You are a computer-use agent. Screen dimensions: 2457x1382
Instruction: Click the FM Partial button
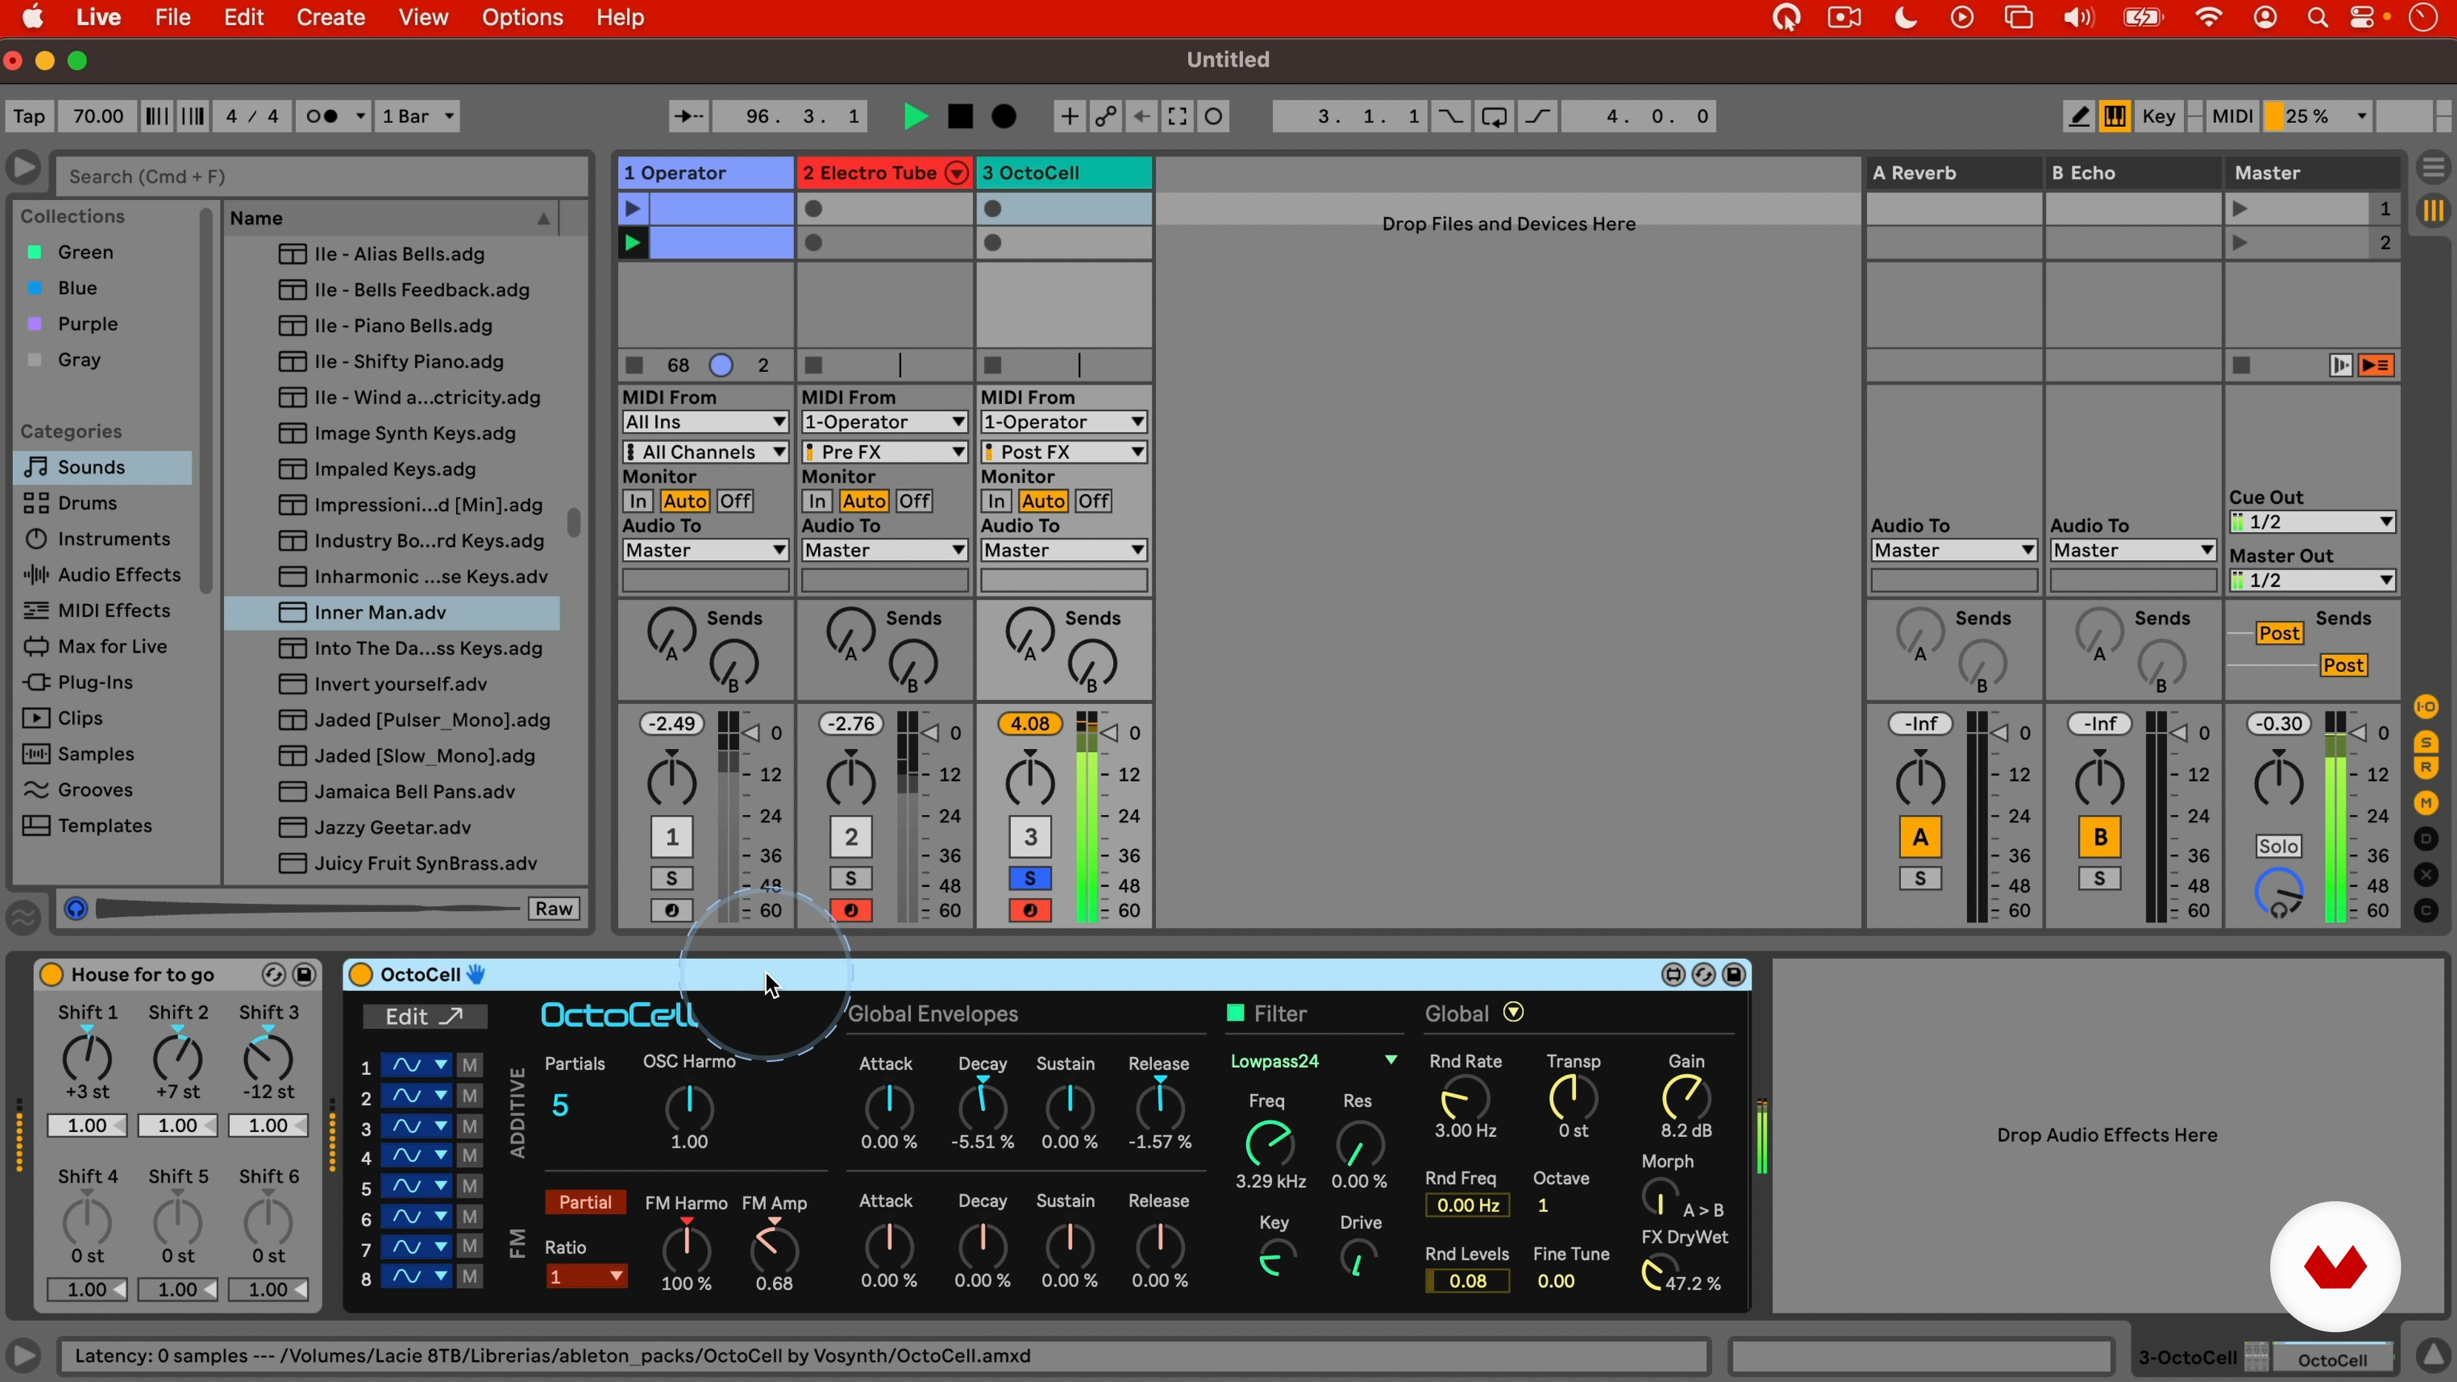tap(585, 1203)
